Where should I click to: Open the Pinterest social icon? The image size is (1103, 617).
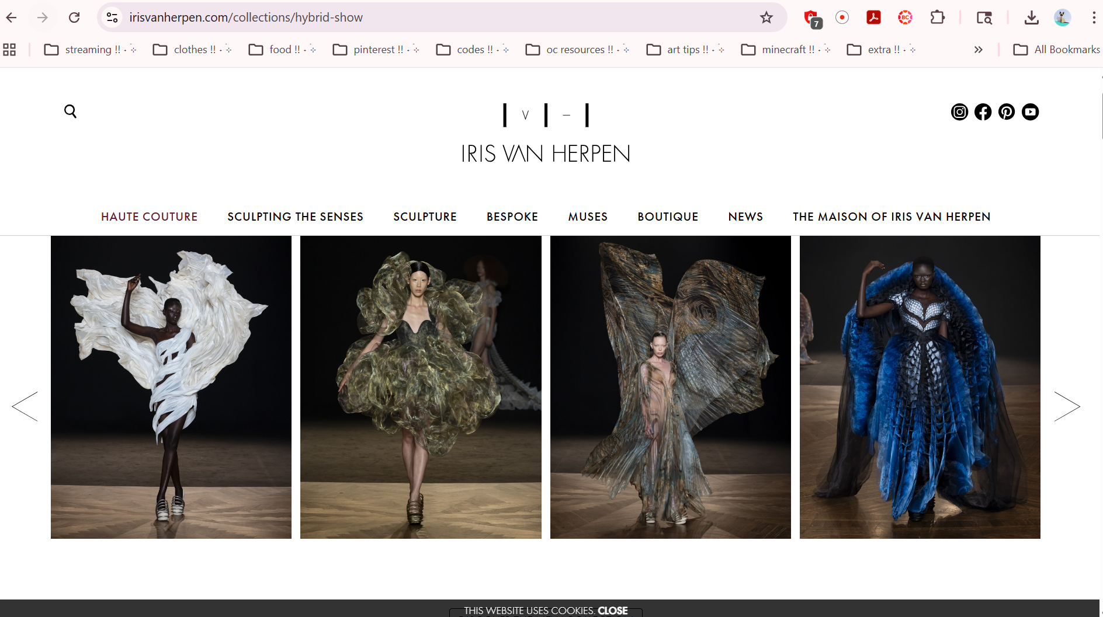(1007, 112)
